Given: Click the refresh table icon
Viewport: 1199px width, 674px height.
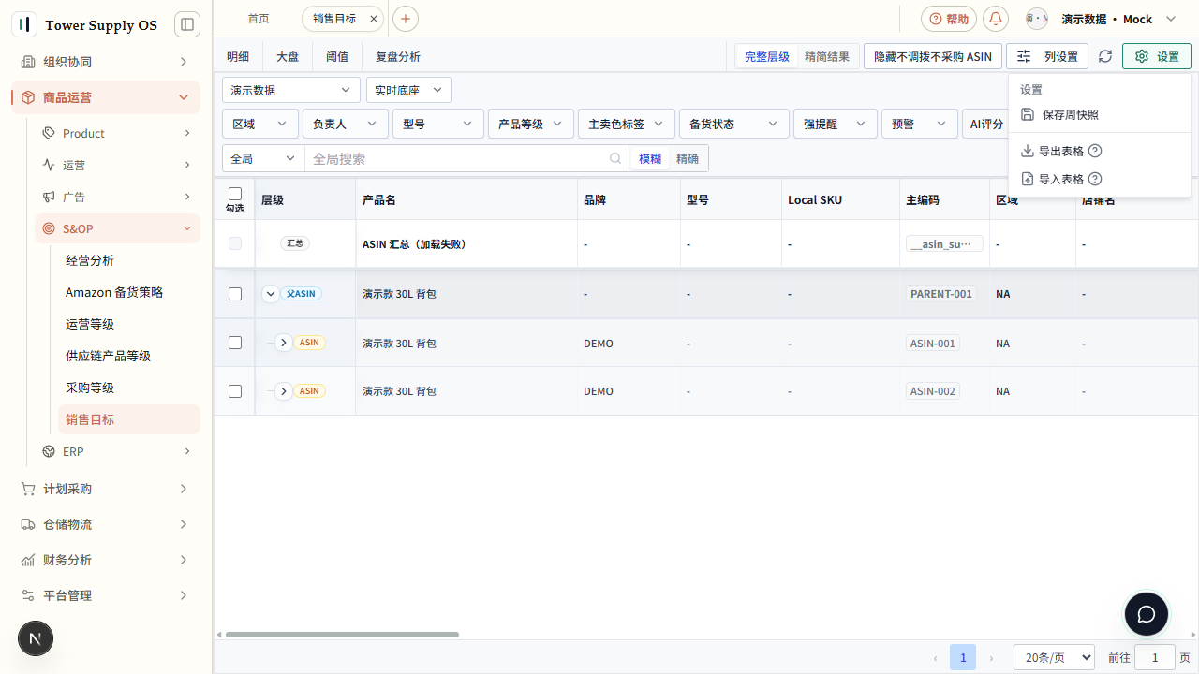Looking at the screenshot, I should coord(1105,56).
